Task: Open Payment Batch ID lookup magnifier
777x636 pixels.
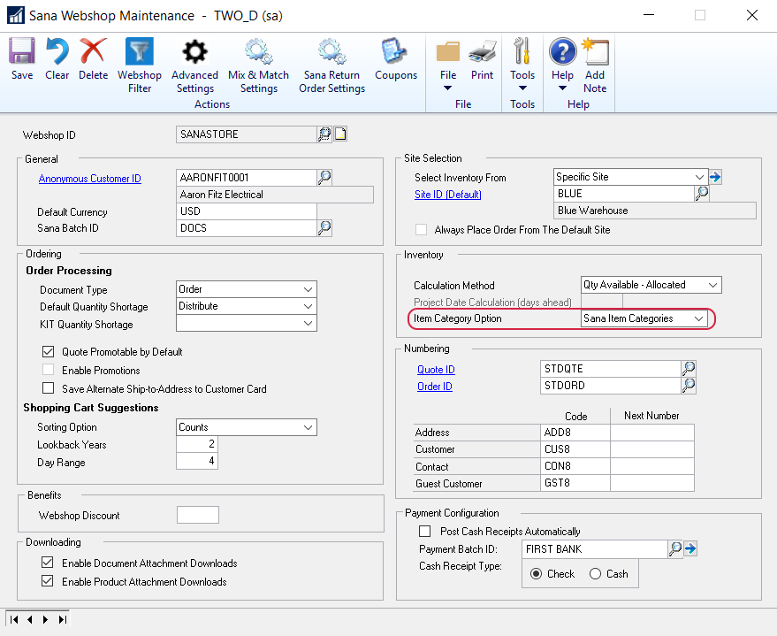Action: [675, 548]
